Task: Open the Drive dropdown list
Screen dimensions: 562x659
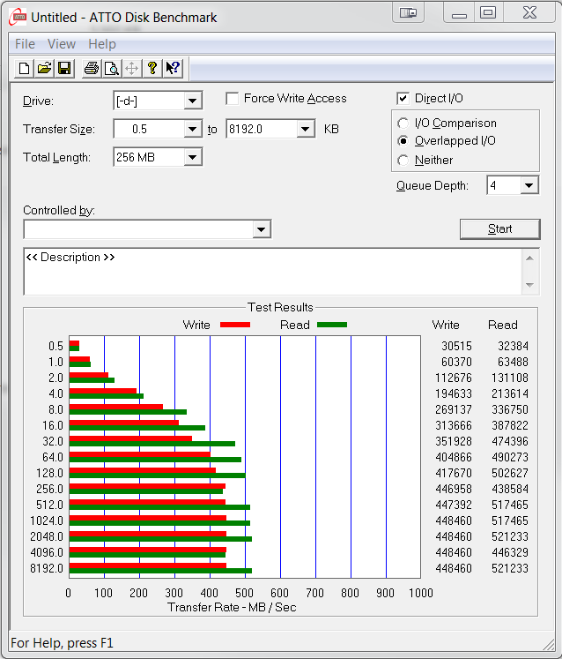Action: click(193, 101)
